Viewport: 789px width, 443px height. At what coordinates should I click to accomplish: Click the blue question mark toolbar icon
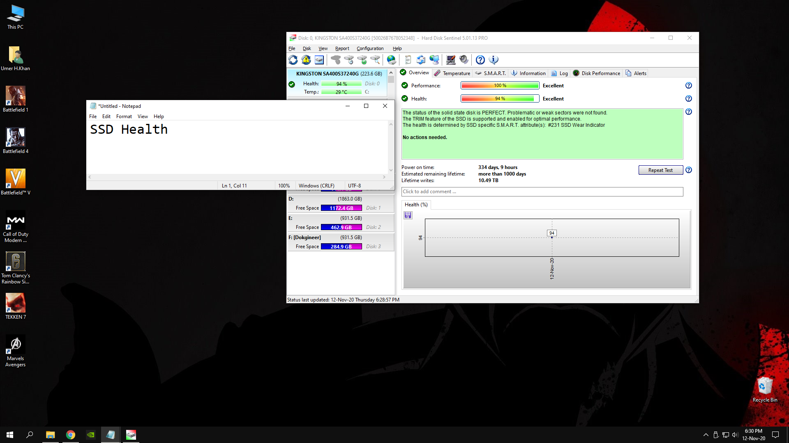tap(480, 60)
